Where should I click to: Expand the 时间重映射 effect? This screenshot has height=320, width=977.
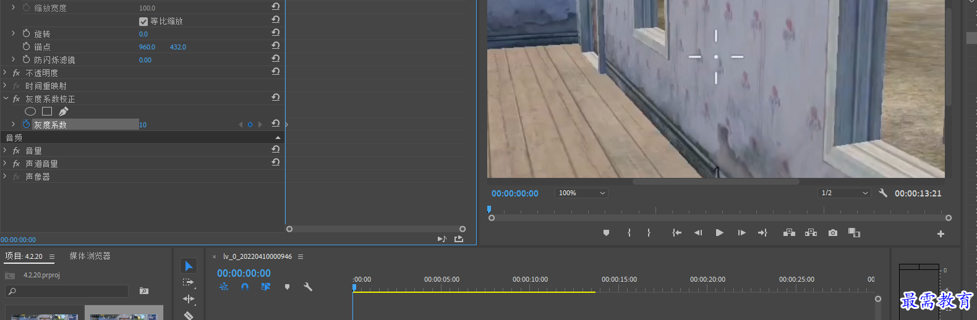pos(5,86)
